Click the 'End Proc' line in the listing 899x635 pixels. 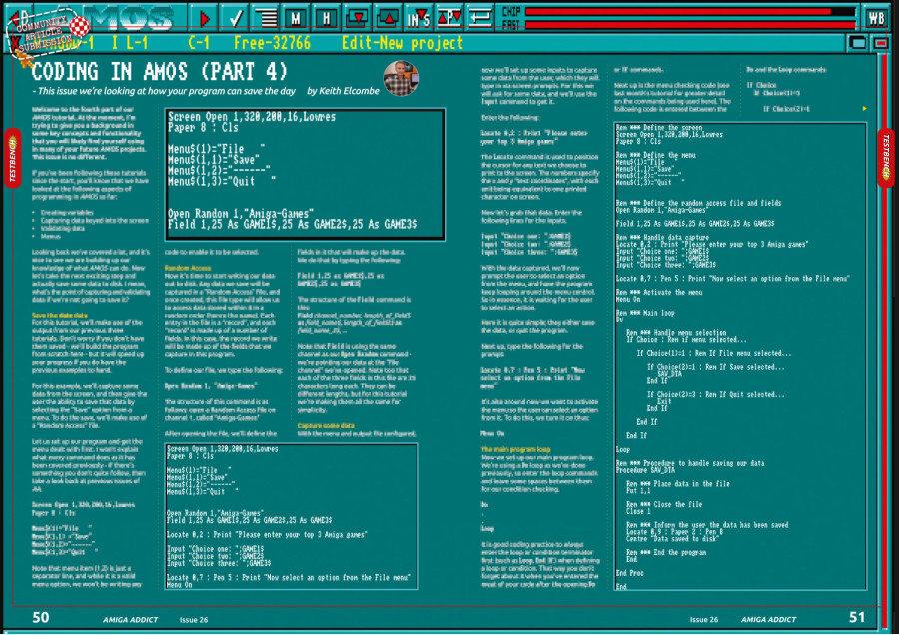coord(629,573)
